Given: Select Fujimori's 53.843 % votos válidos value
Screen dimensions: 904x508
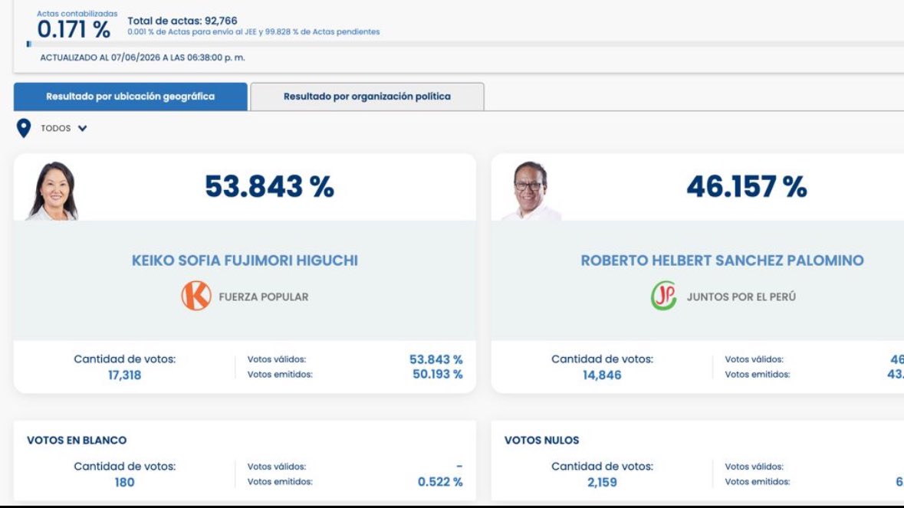Looking at the screenshot, I should click(x=436, y=359).
